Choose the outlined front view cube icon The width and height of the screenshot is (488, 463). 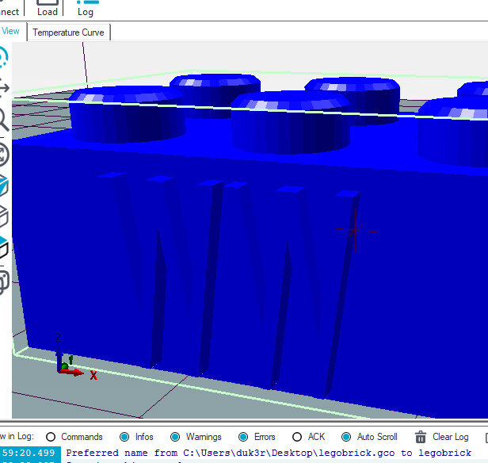click(x=3, y=216)
